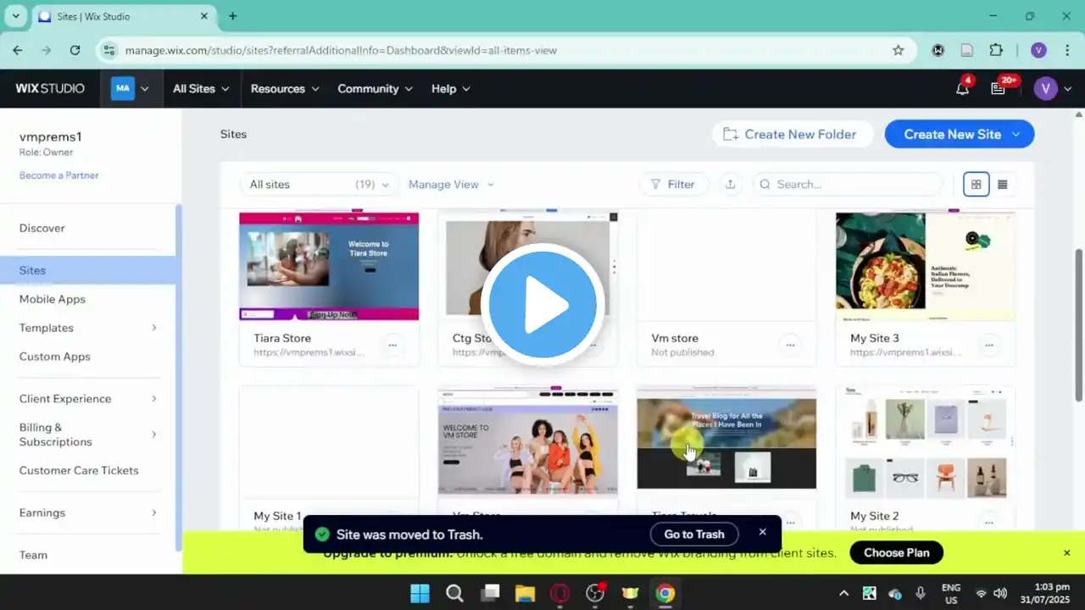This screenshot has height=610, width=1085.
Task: Open the Community menu
Action: pyautogui.click(x=375, y=89)
